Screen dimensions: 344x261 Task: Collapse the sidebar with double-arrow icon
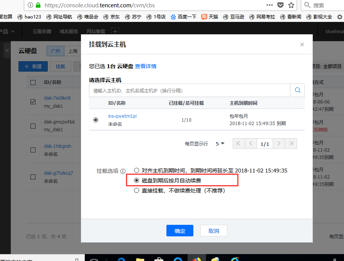[x=7, y=50]
